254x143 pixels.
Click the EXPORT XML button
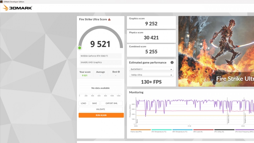click(x=111, y=103)
